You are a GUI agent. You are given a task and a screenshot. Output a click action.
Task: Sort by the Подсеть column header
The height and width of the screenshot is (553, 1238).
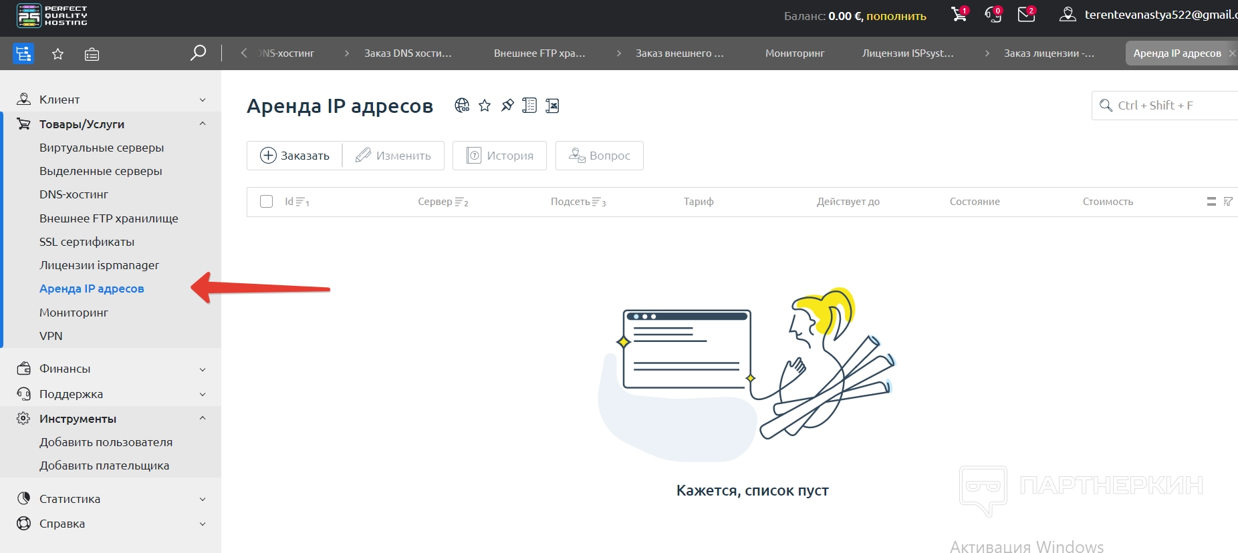[578, 202]
